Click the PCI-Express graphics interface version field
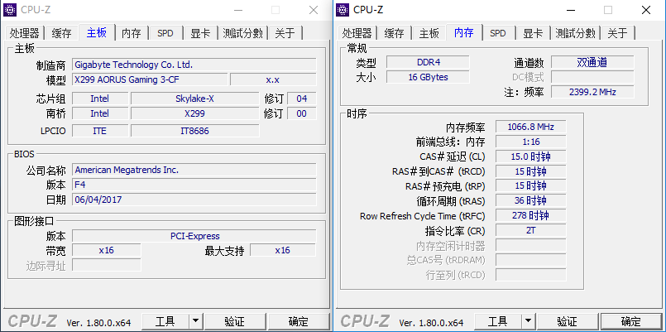The width and height of the screenshot is (666, 332). pyautogui.click(x=194, y=236)
